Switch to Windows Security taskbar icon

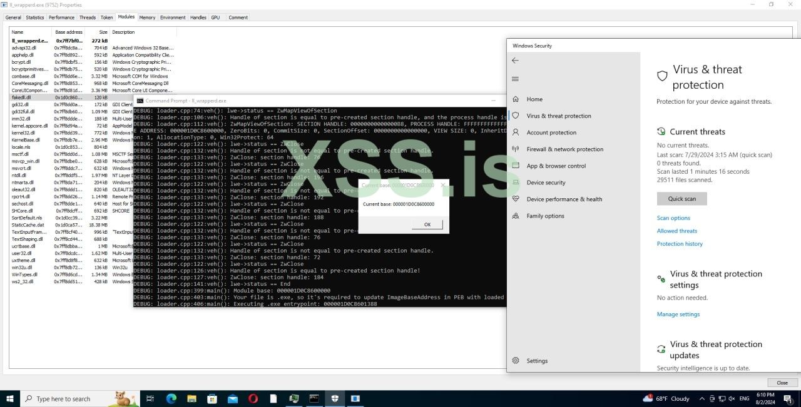(335, 398)
